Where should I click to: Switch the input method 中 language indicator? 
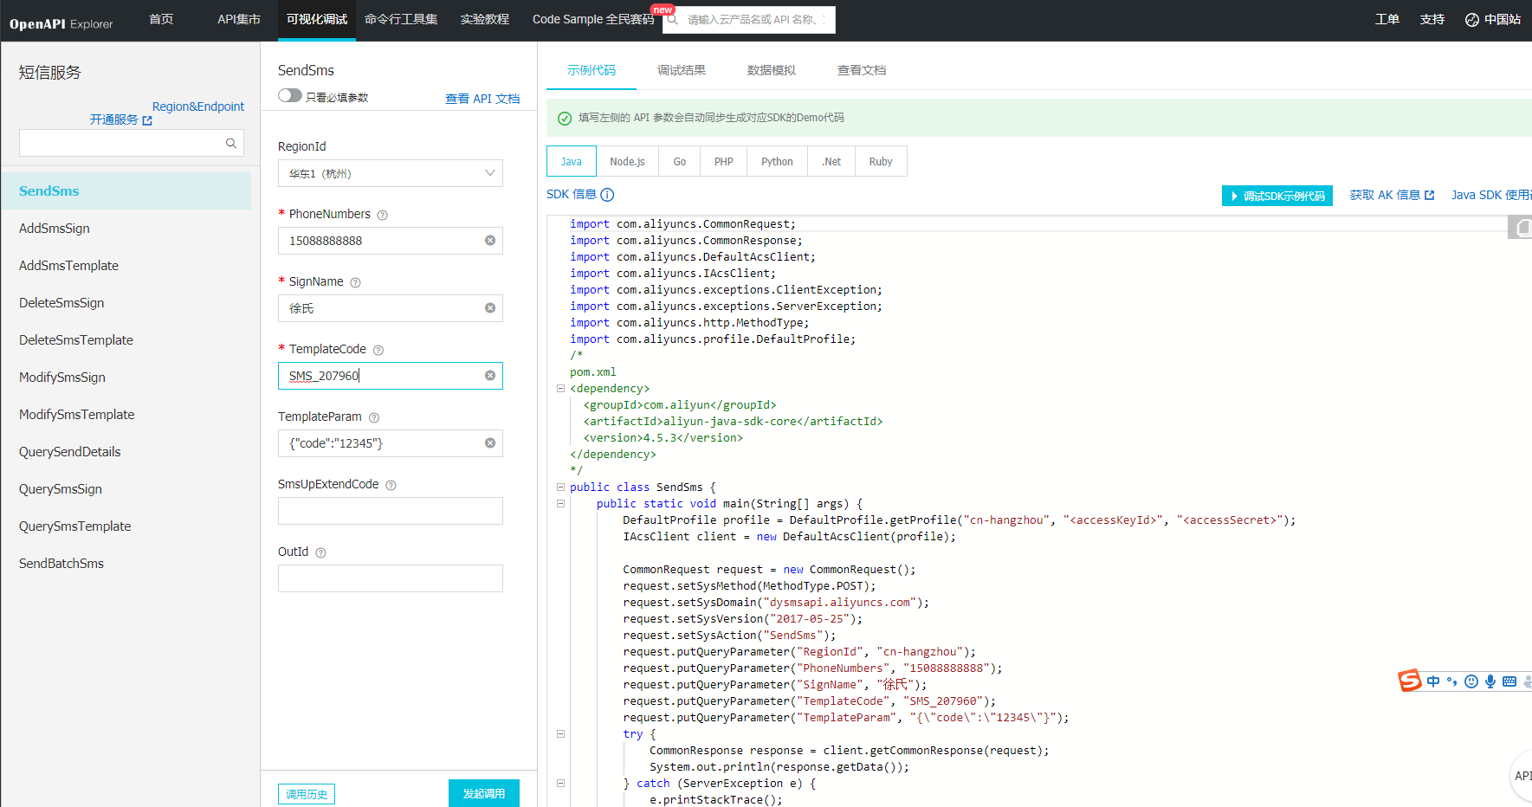tap(1433, 681)
